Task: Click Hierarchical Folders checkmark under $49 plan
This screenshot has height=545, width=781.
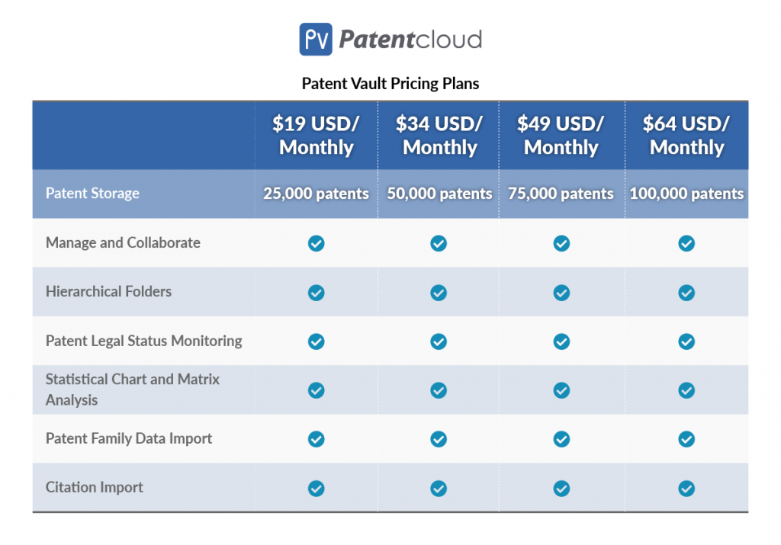Action: point(562,293)
